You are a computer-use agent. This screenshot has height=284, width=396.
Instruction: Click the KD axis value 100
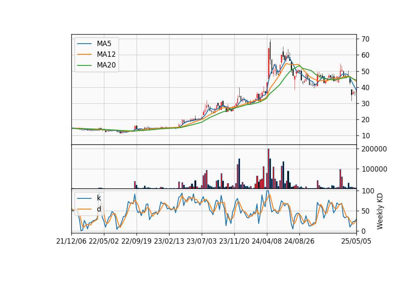coord(368,191)
